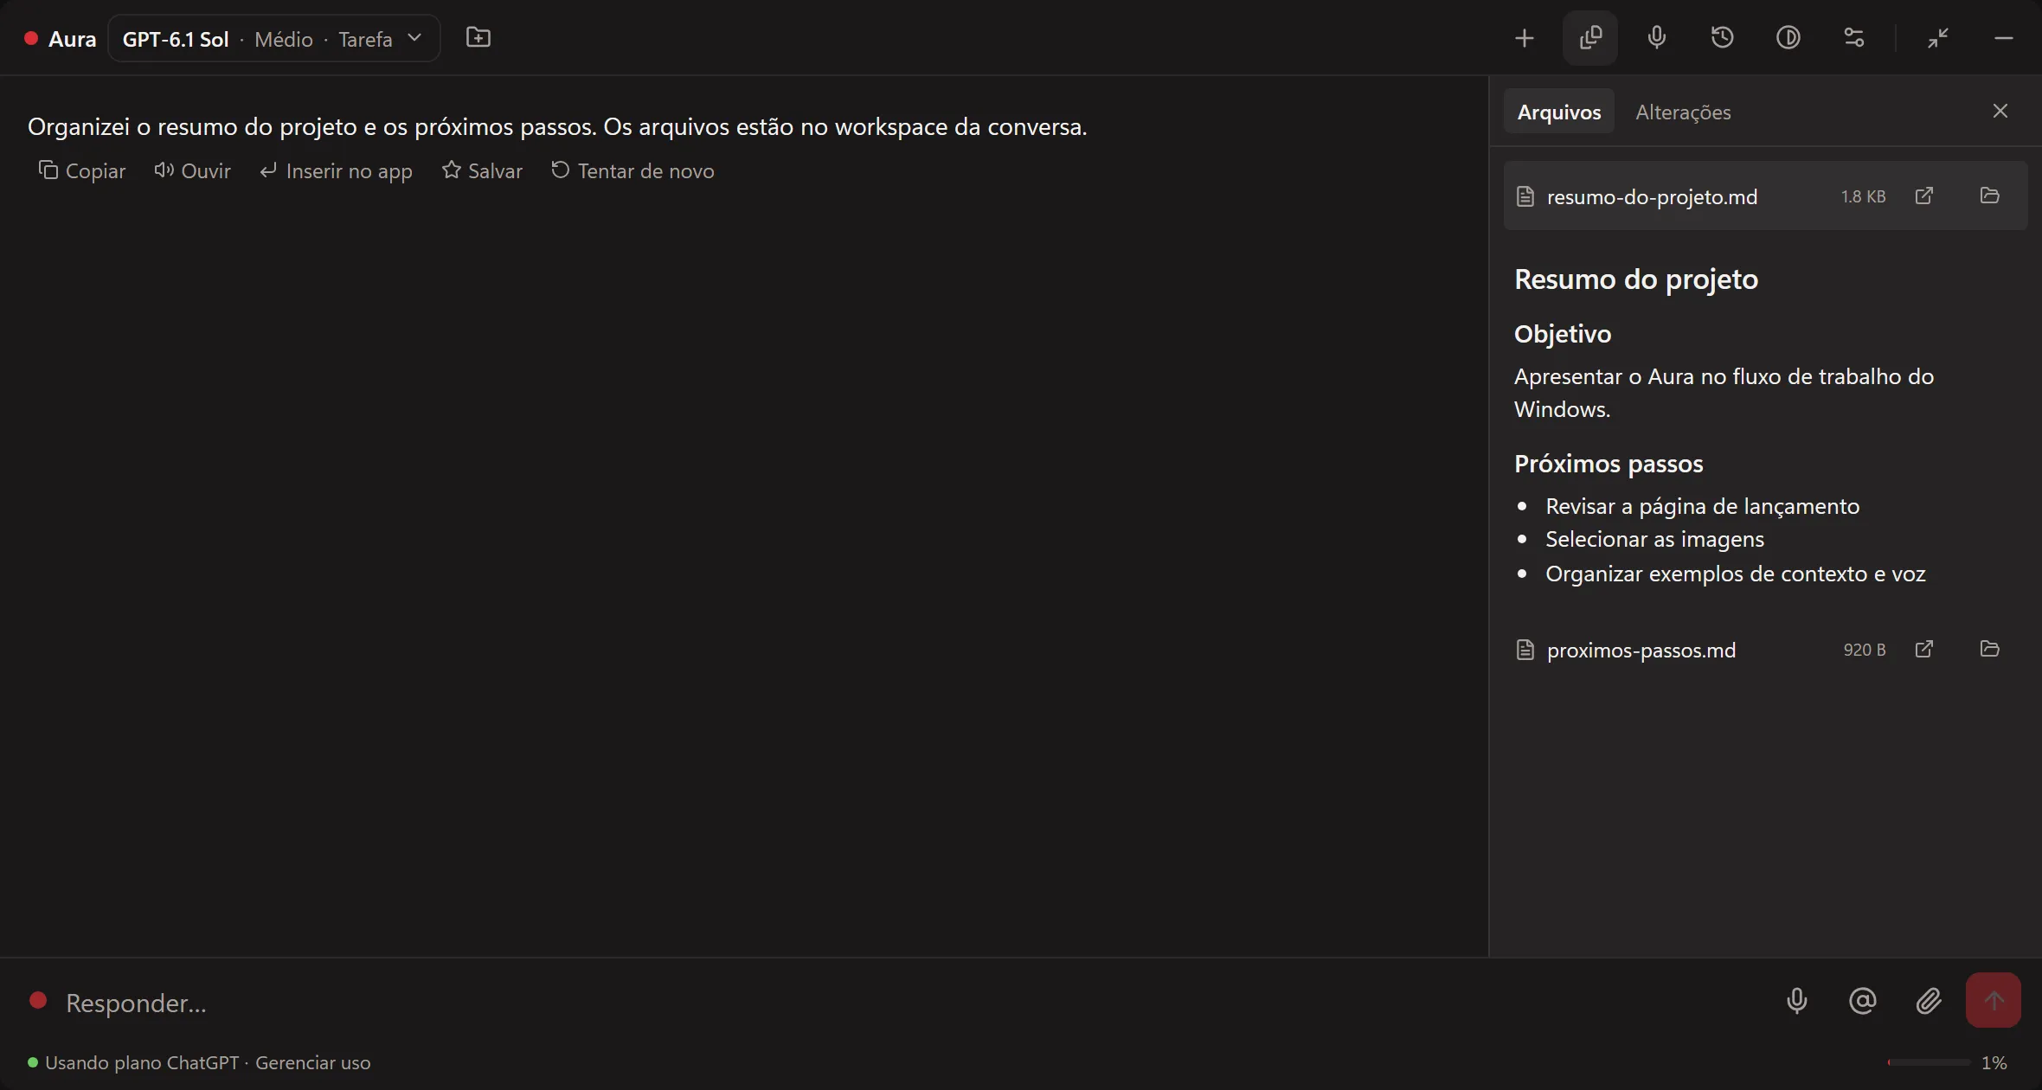
Task: Click the microphone icon in top toolbar
Action: point(1656,38)
